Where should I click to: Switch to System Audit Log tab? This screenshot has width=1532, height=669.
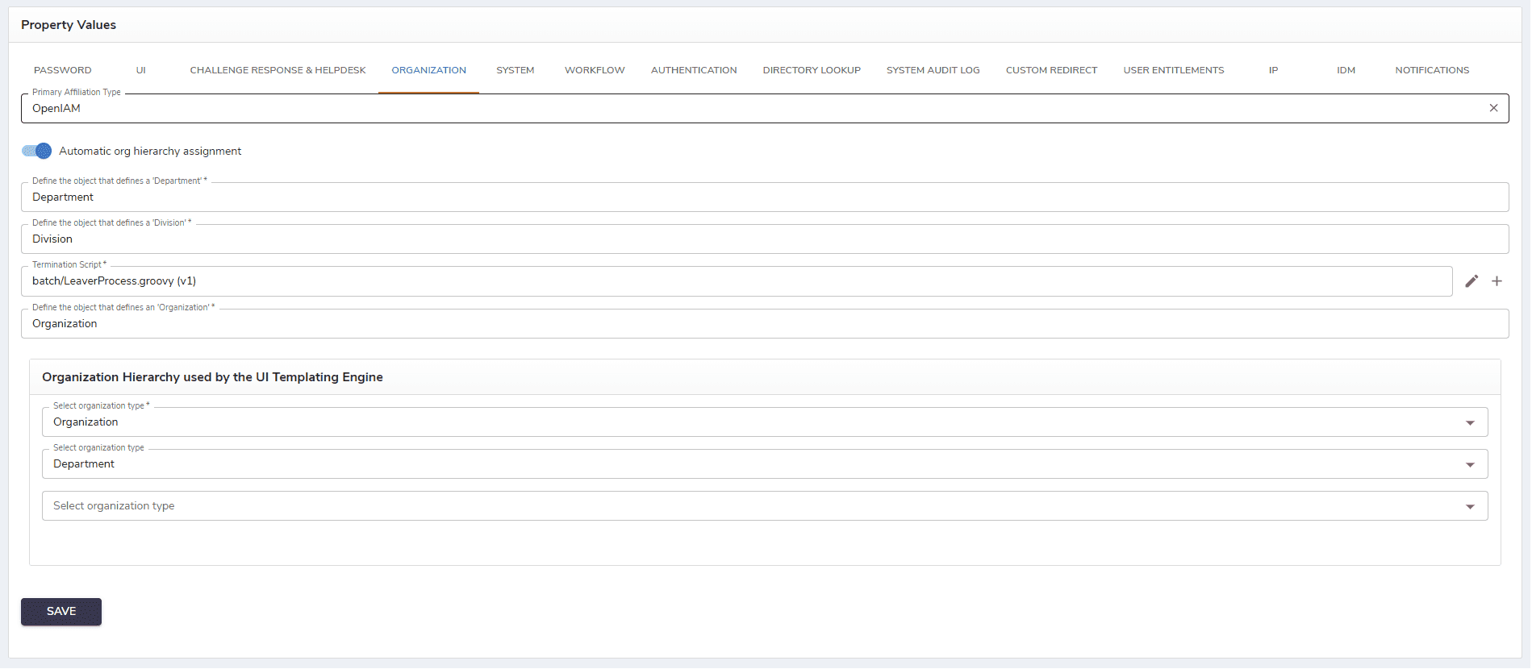(933, 70)
